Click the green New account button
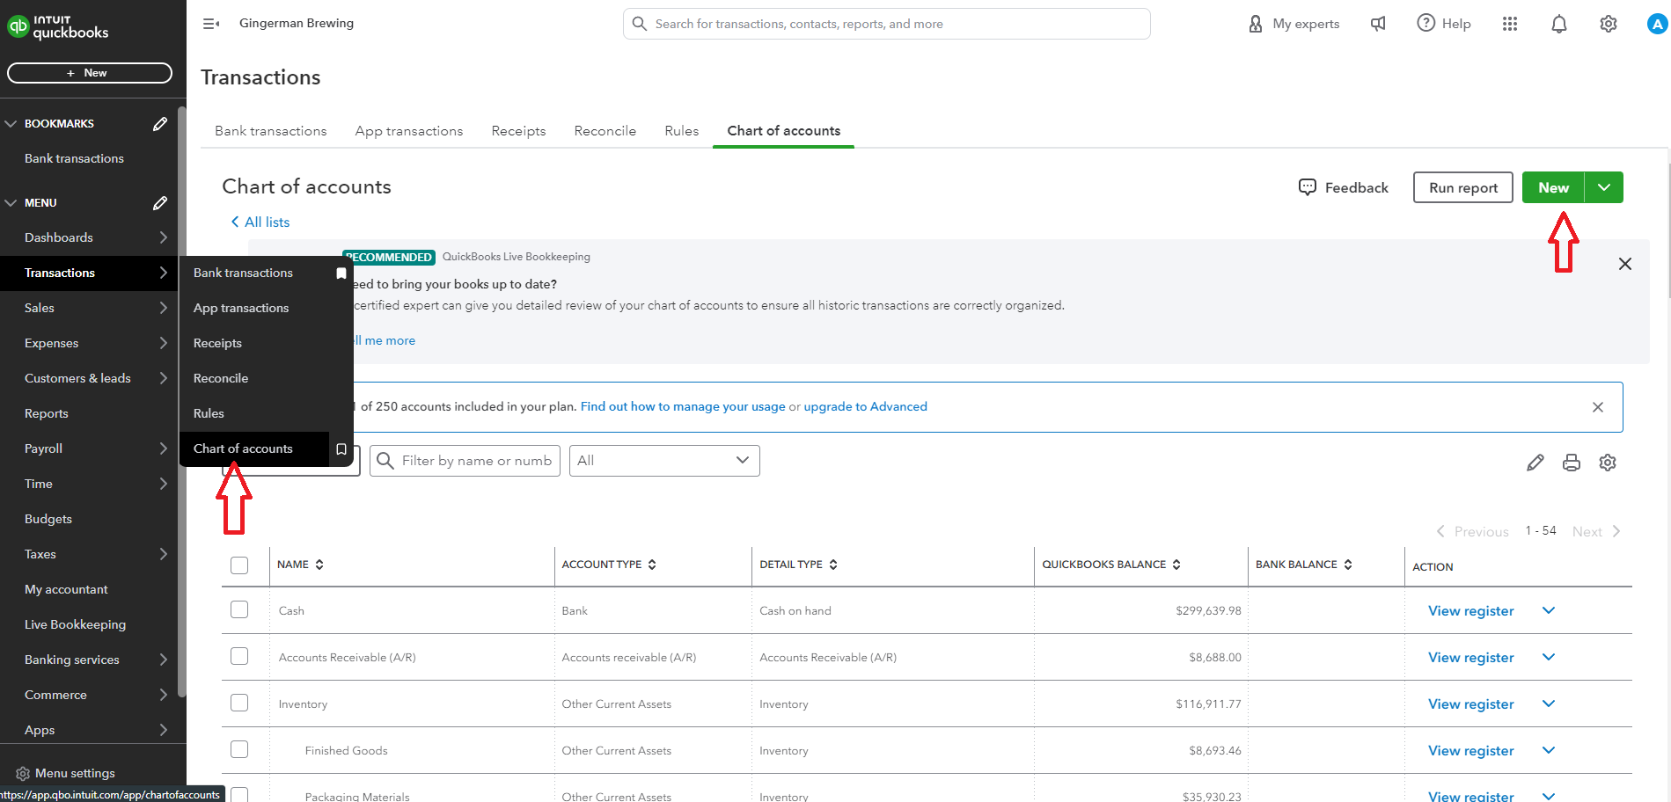The height and width of the screenshot is (802, 1671). pyautogui.click(x=1553, y=187)
